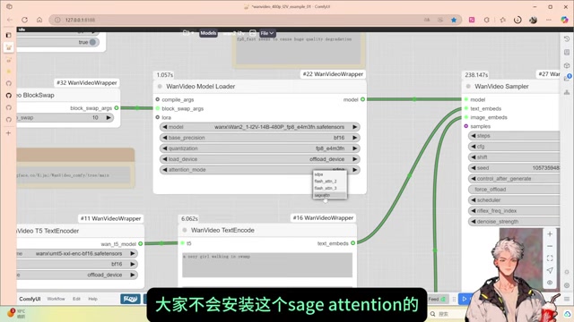574x322 pixels.
Task: Open the Help menu
Action: (93, 299)
